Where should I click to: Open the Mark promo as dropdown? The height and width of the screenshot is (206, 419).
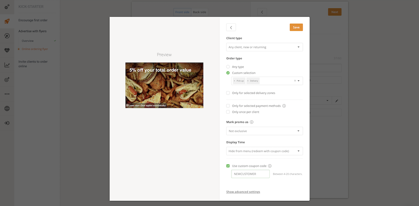click(264, 131)
